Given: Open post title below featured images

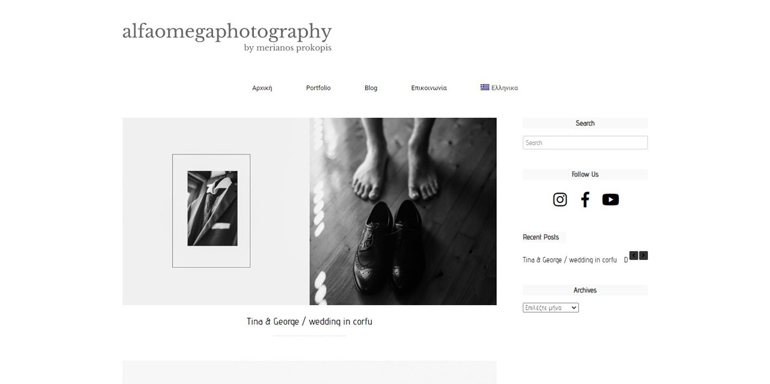Looking at the screenshot, I should point(309,321).
